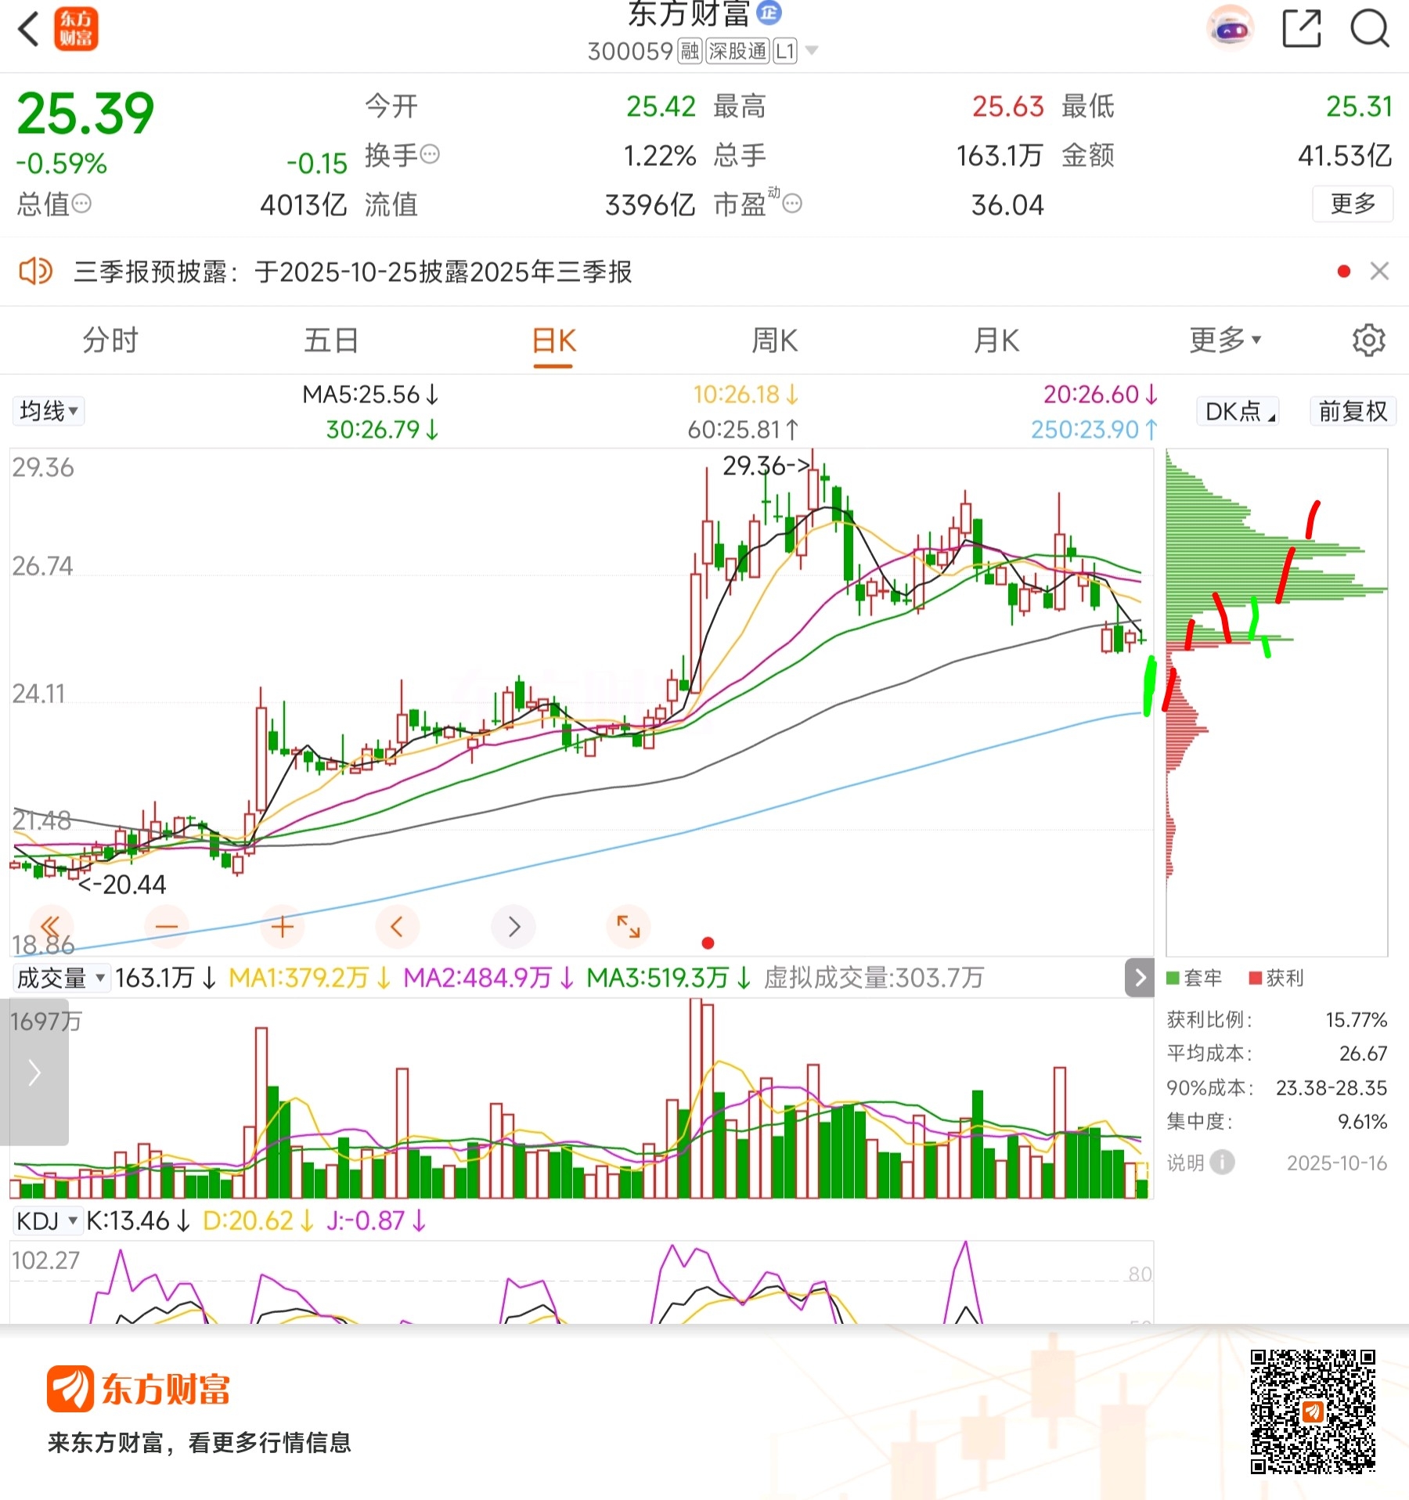This screenshot has width=1409, height=1500.
Task: Open search with the magnifier icon
Action: tap(1370, 30)
